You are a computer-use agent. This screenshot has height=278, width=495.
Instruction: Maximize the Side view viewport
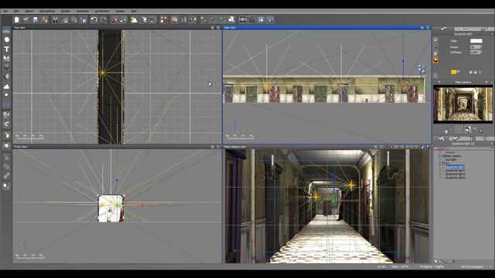click(428, 28)
